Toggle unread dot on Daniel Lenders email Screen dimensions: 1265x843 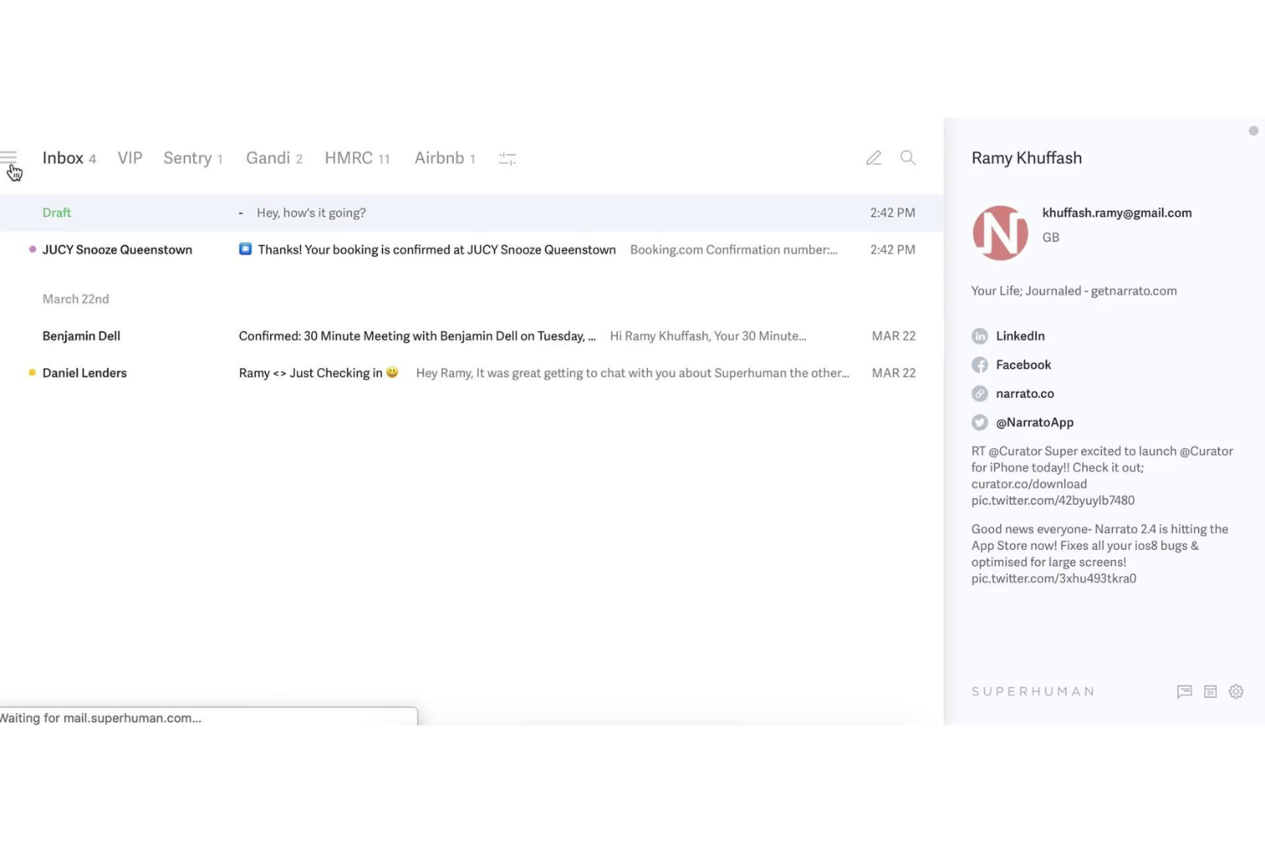pos(32,372)
